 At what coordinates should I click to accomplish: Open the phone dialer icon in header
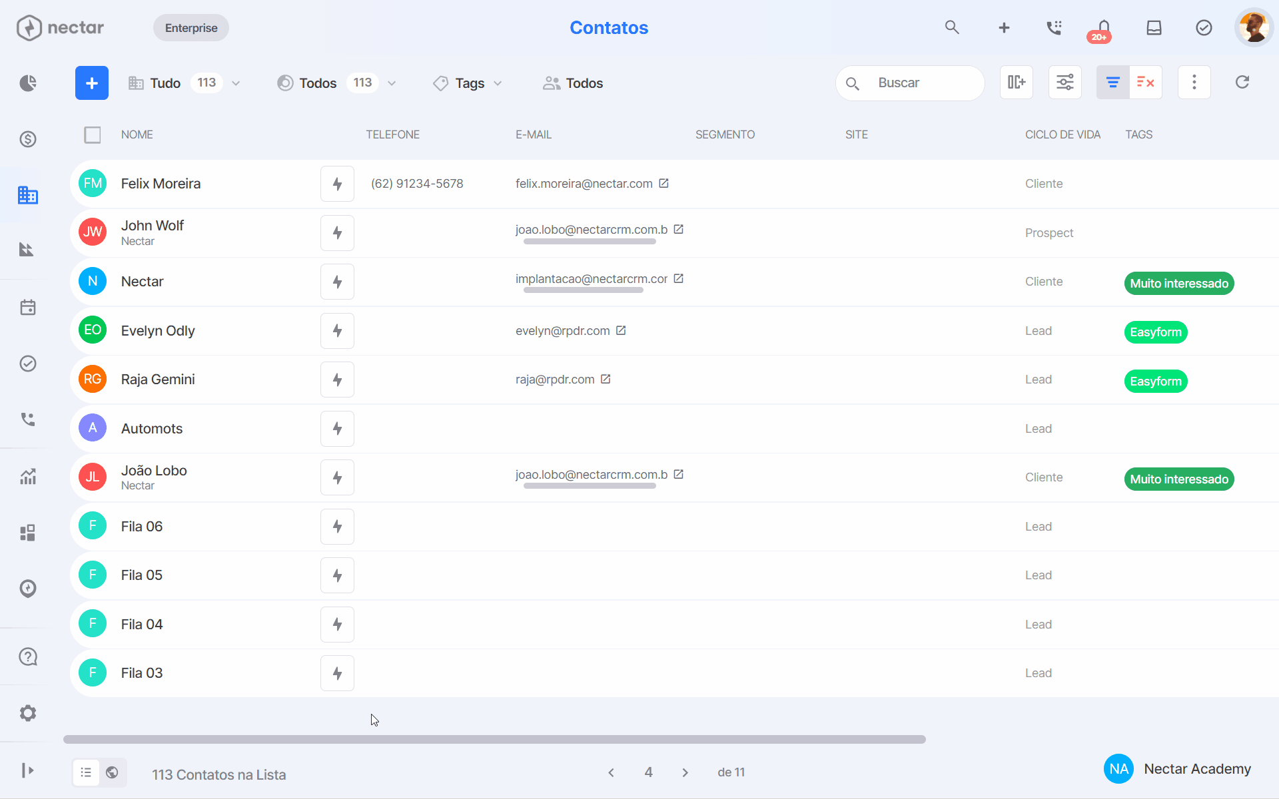pos(1054,27)
